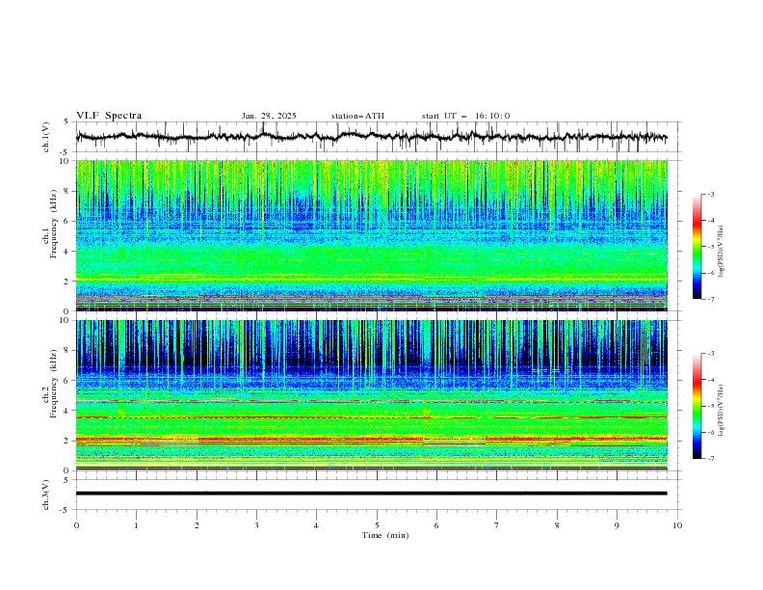
Task: Click the "0" tick on the time axis
Action: (x=76, y=525)
